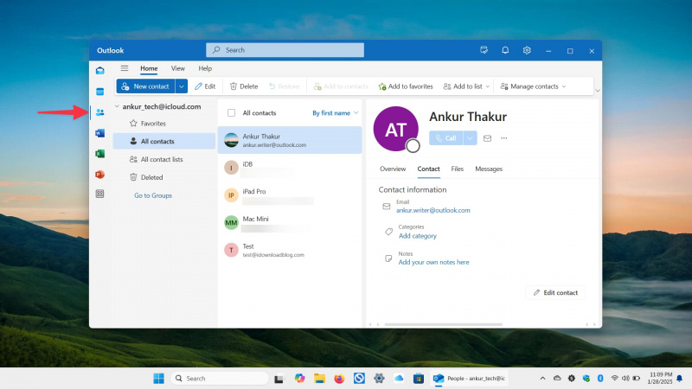Launch Excel from the Outlook sidebar
This screenshot has width=692, height=389.
pyautogui.click(x=100, y=154)
